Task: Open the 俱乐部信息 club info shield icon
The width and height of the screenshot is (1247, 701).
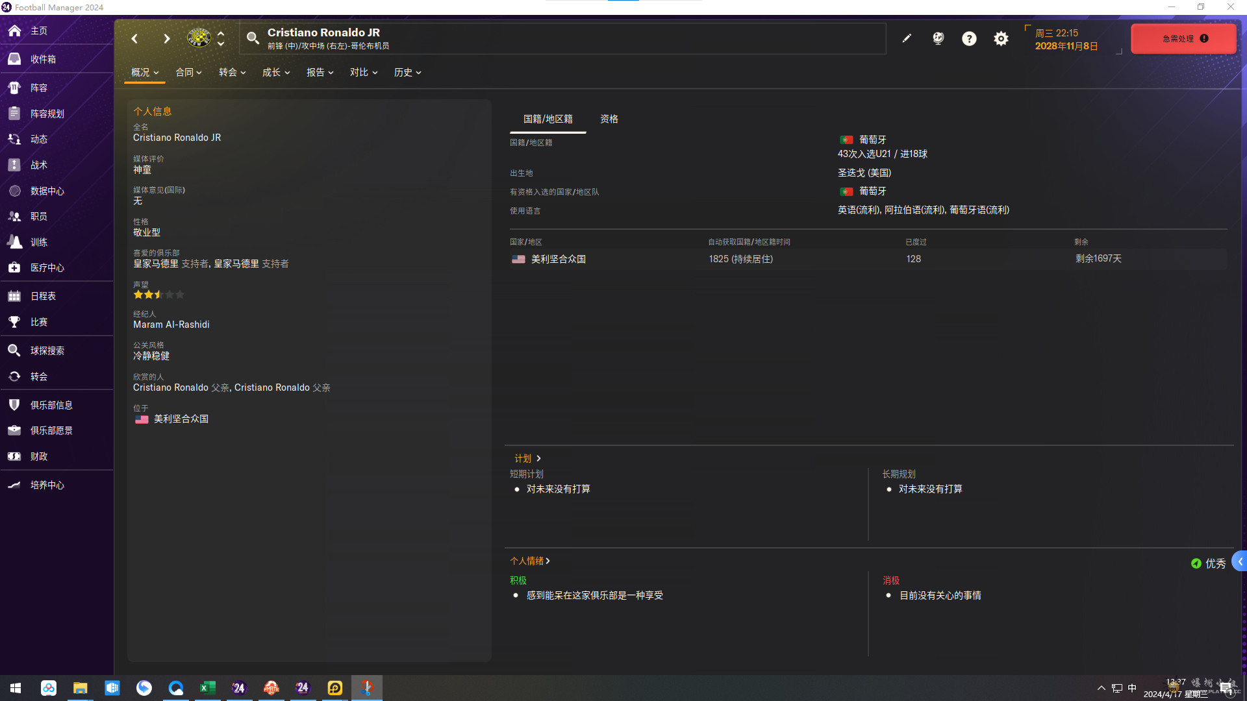Action: pyautogui.click(x=14, y=405)
